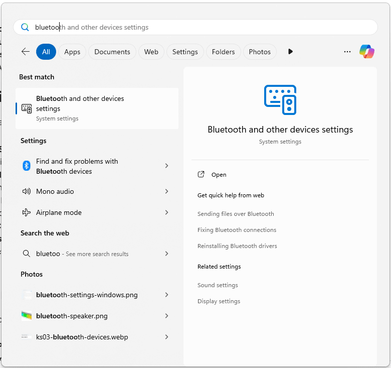Screen dimensions: 391x368
Task: Open the Copilot icon
Action: 366,52
